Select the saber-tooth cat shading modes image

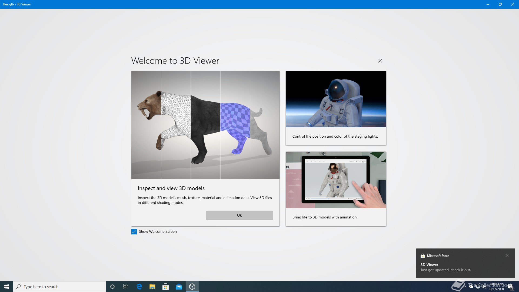[205, 125]
